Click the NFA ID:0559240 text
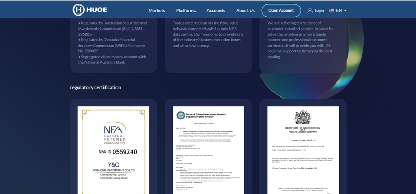 coord(118,152)
